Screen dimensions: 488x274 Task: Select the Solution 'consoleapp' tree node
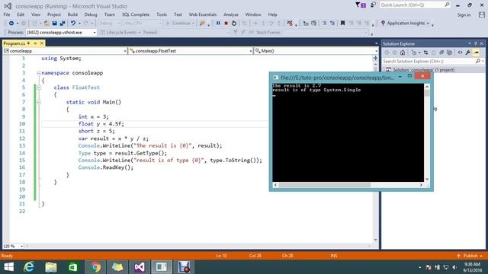coord(423,70)
